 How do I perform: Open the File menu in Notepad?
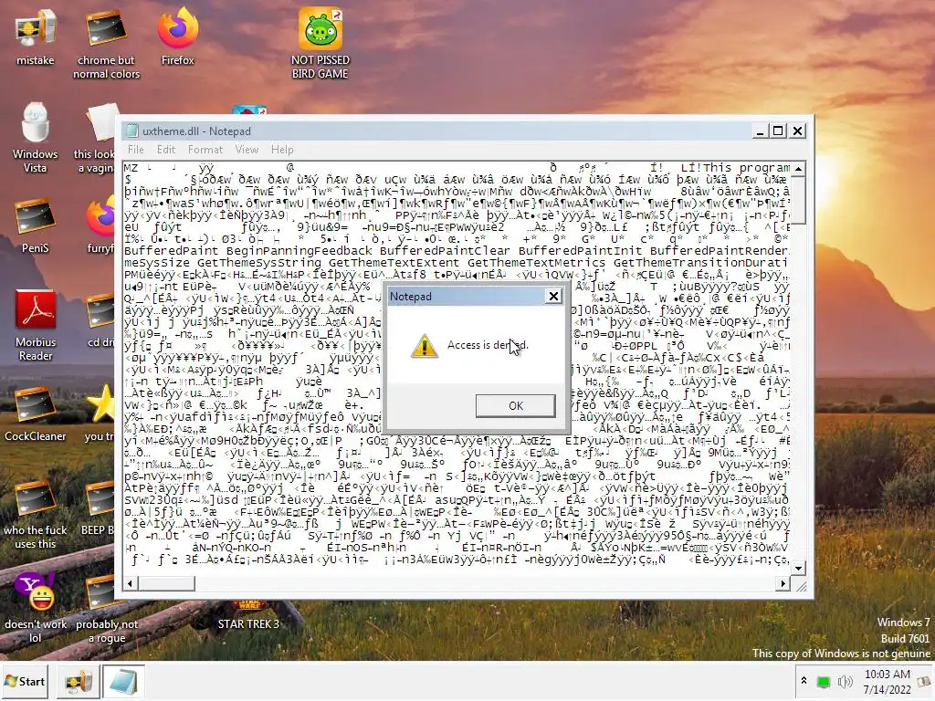pyautogui.click(x=135, y=150)
